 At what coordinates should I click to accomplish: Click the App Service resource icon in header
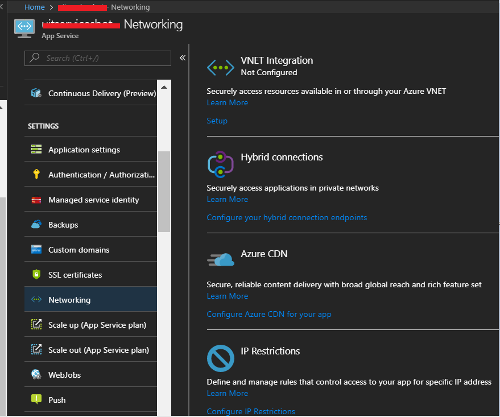[x=24, y=28]
